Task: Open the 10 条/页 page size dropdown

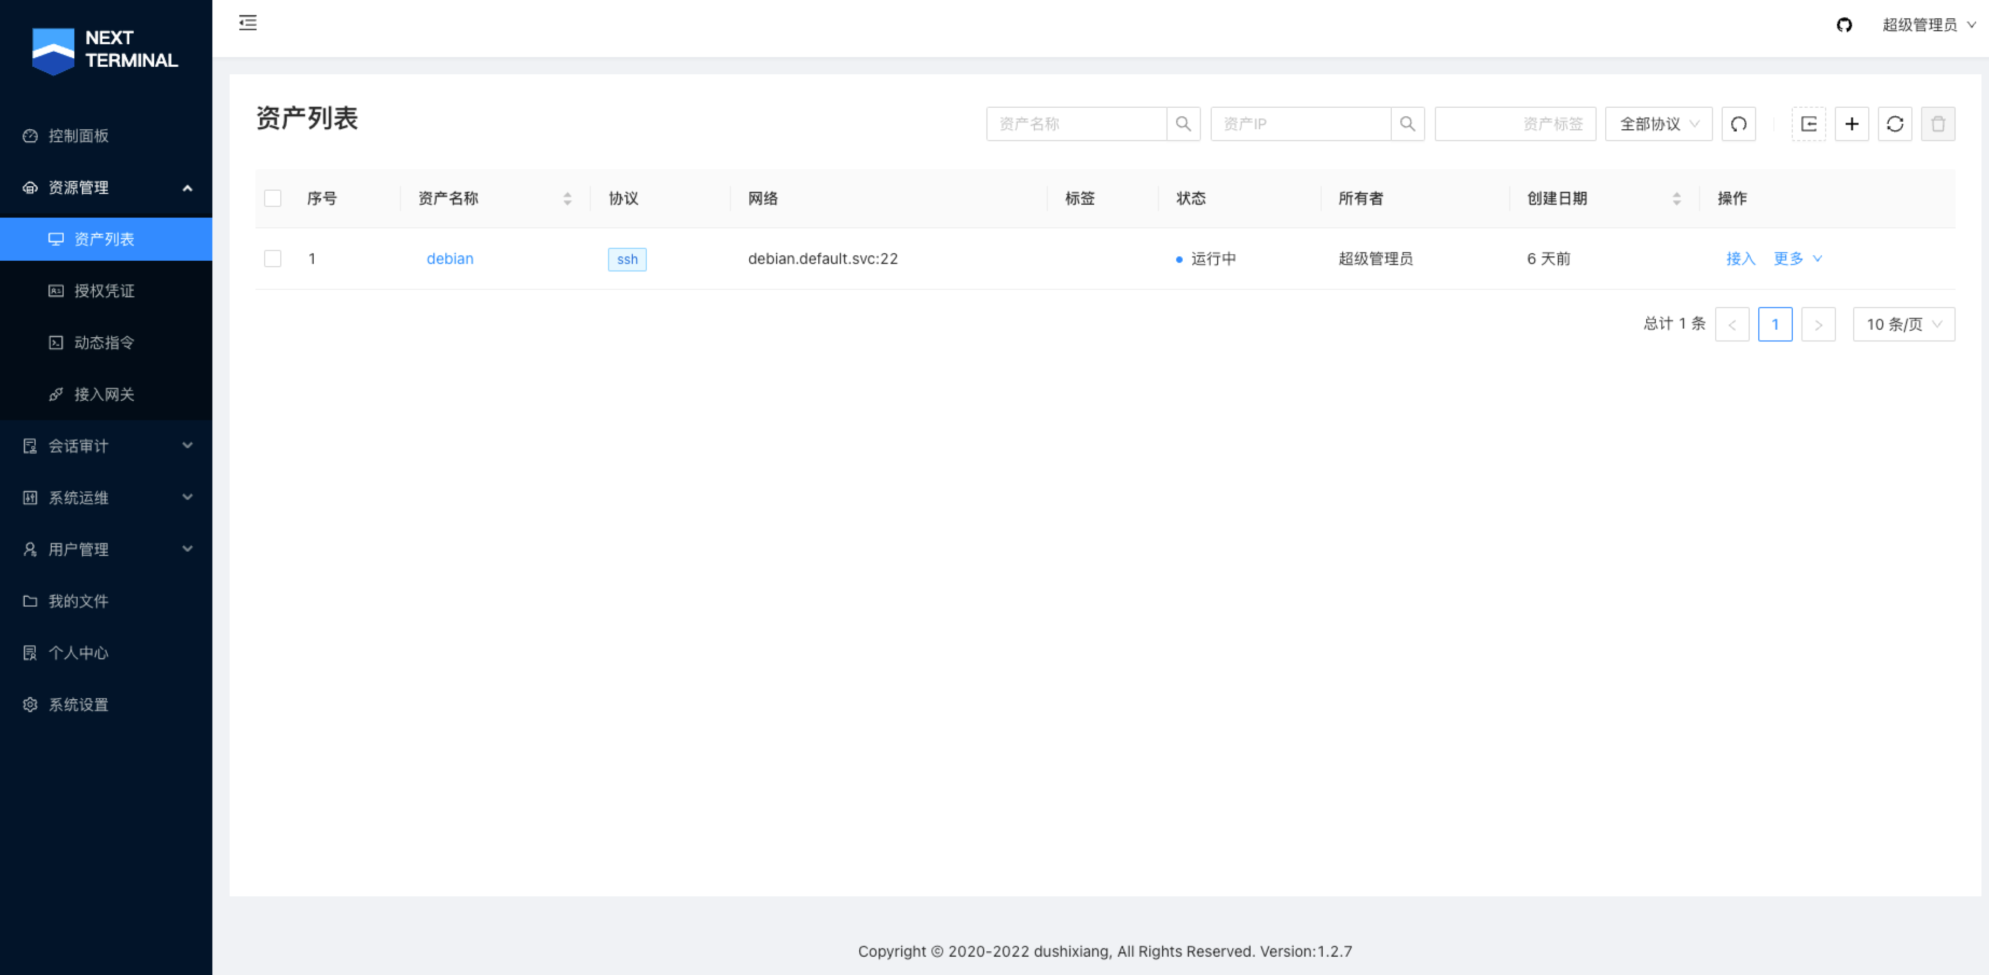Action: (x=1903, y=325)
